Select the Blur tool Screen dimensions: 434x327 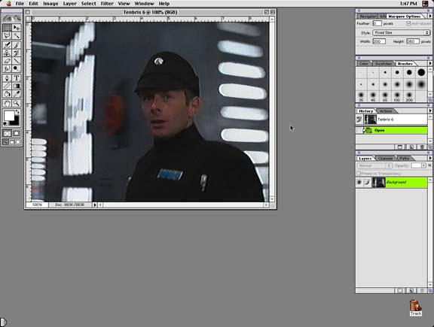tap(8, 68)
